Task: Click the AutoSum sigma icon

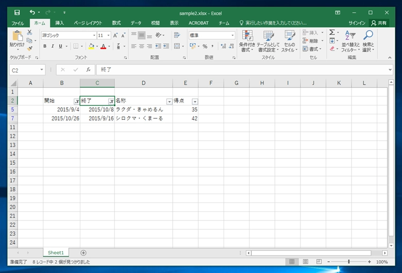Action: pos(332,32)
